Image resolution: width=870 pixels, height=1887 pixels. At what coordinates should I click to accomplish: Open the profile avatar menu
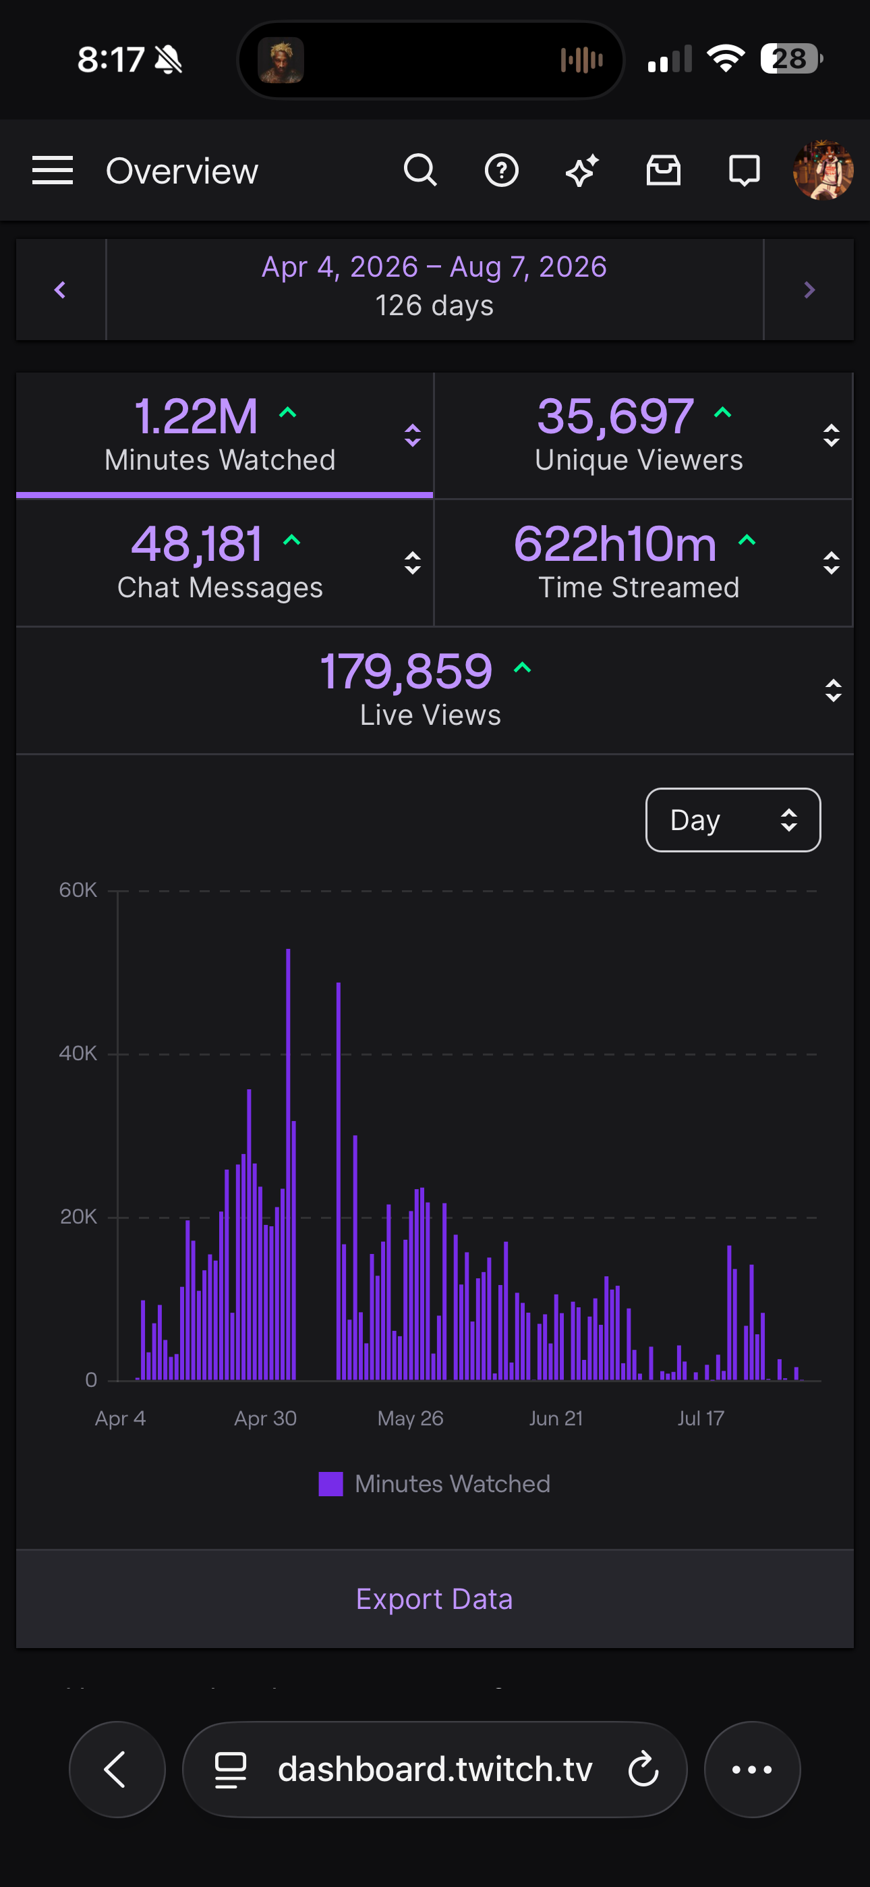tap(823, 171)
